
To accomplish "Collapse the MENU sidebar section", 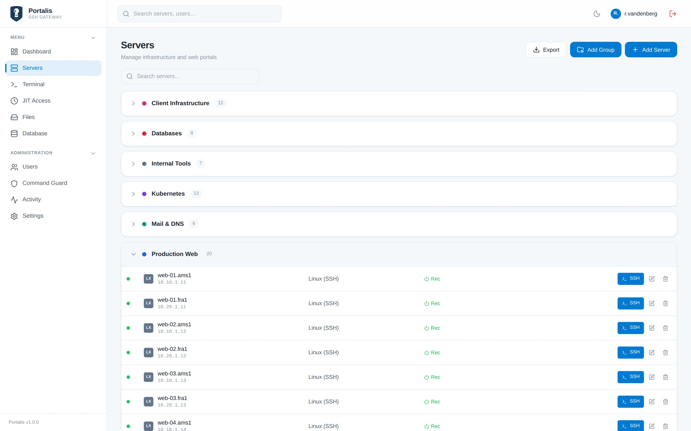I will point(93,38).
